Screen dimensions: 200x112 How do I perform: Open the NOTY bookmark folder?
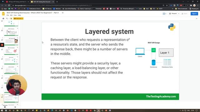[x=160, y=9]
